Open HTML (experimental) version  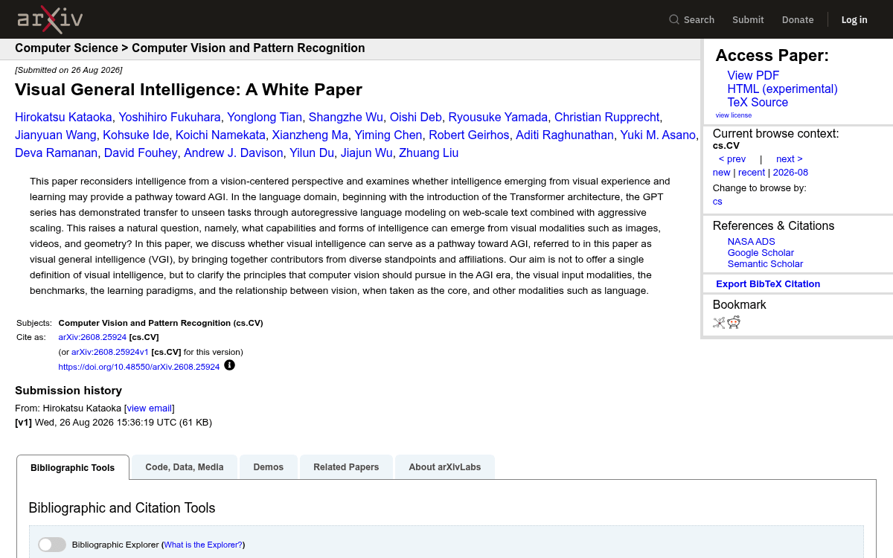(782, 89)
